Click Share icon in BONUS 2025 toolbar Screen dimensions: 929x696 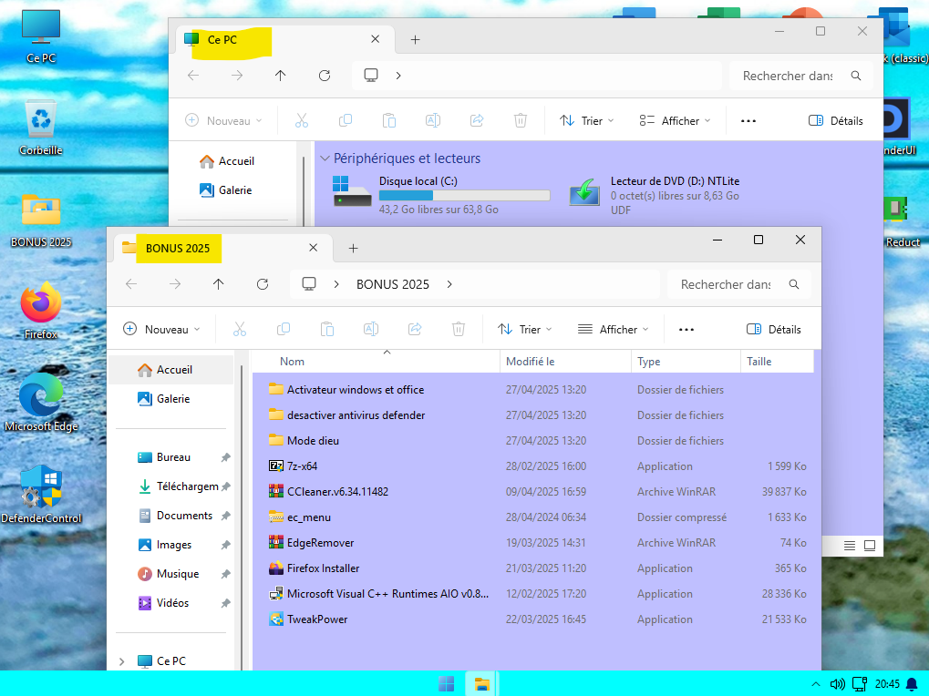click(415, 329)
